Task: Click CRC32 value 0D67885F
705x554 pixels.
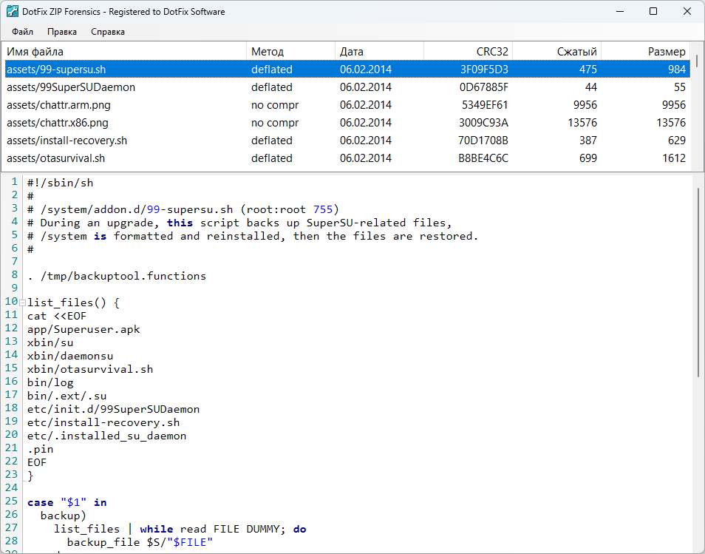Action: point(483,87)
